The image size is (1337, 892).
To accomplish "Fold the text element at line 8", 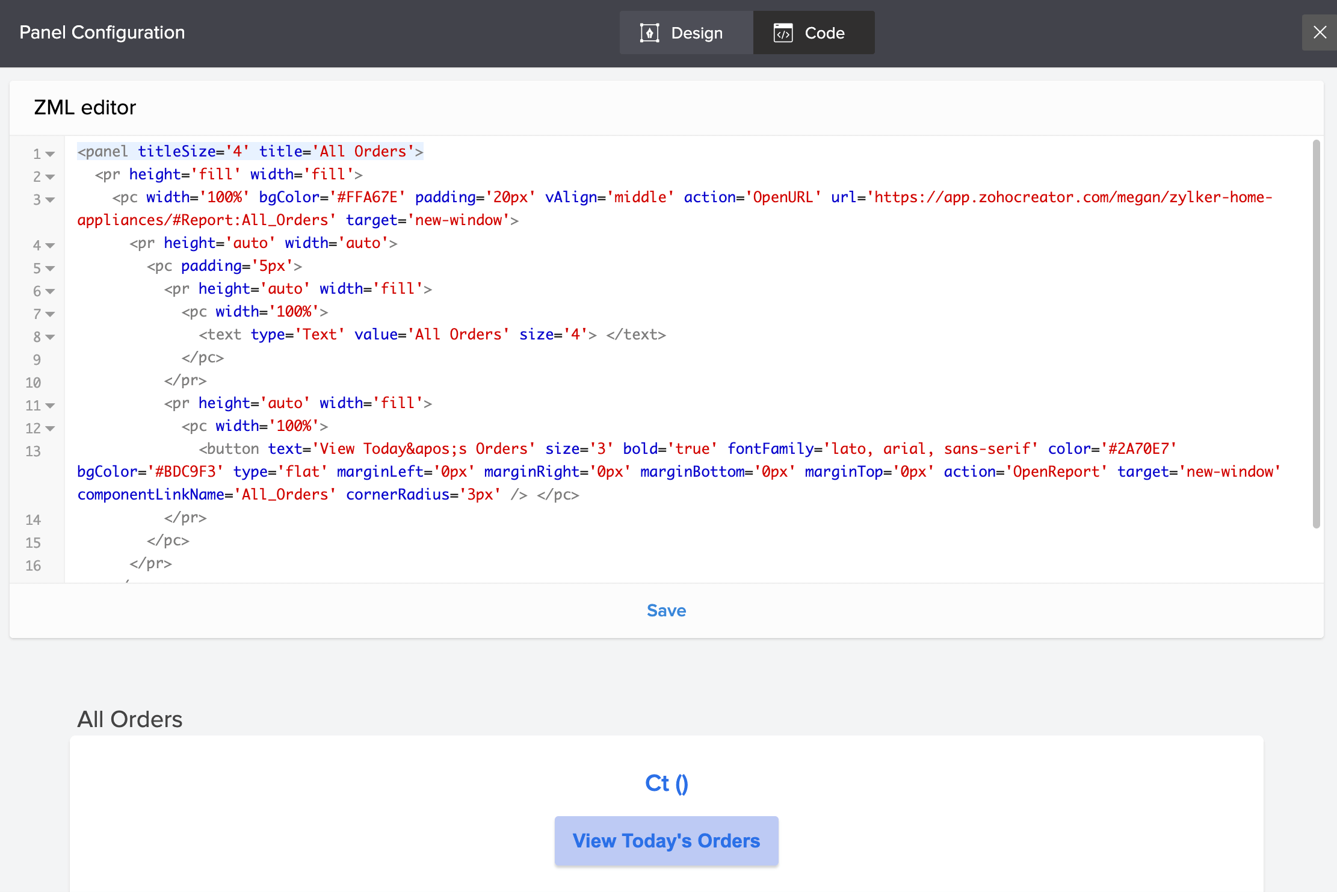I will [50, 337].
